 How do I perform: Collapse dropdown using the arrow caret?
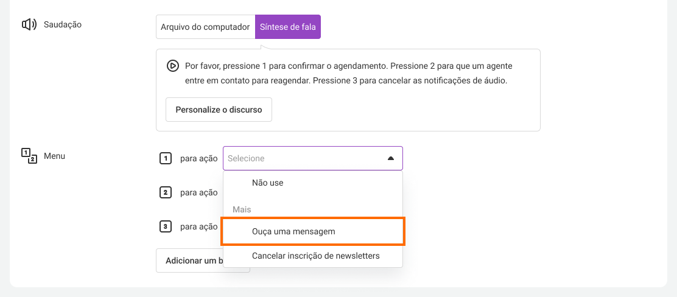[391, 158]
